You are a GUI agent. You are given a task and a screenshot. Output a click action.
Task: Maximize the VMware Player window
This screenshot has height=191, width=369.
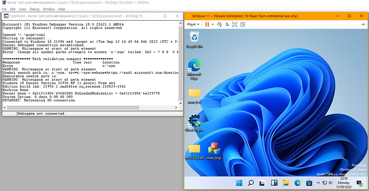point(349,16)
